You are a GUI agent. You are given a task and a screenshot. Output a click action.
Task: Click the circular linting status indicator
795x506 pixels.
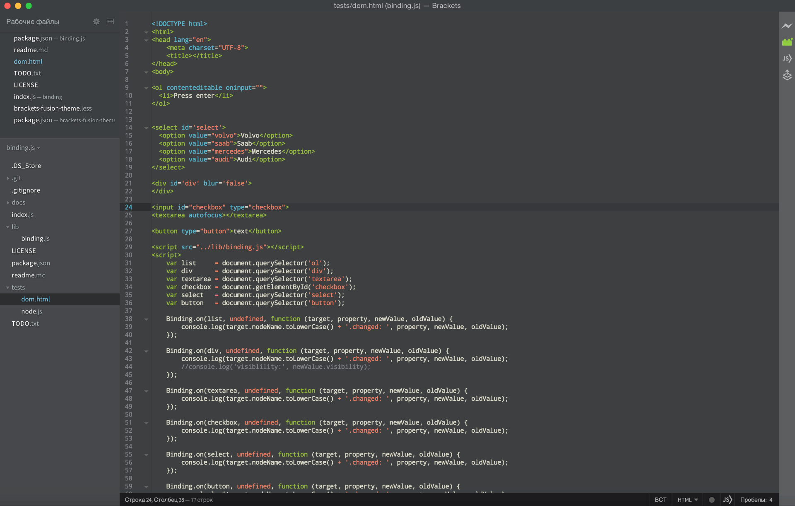tap(712, 500)
